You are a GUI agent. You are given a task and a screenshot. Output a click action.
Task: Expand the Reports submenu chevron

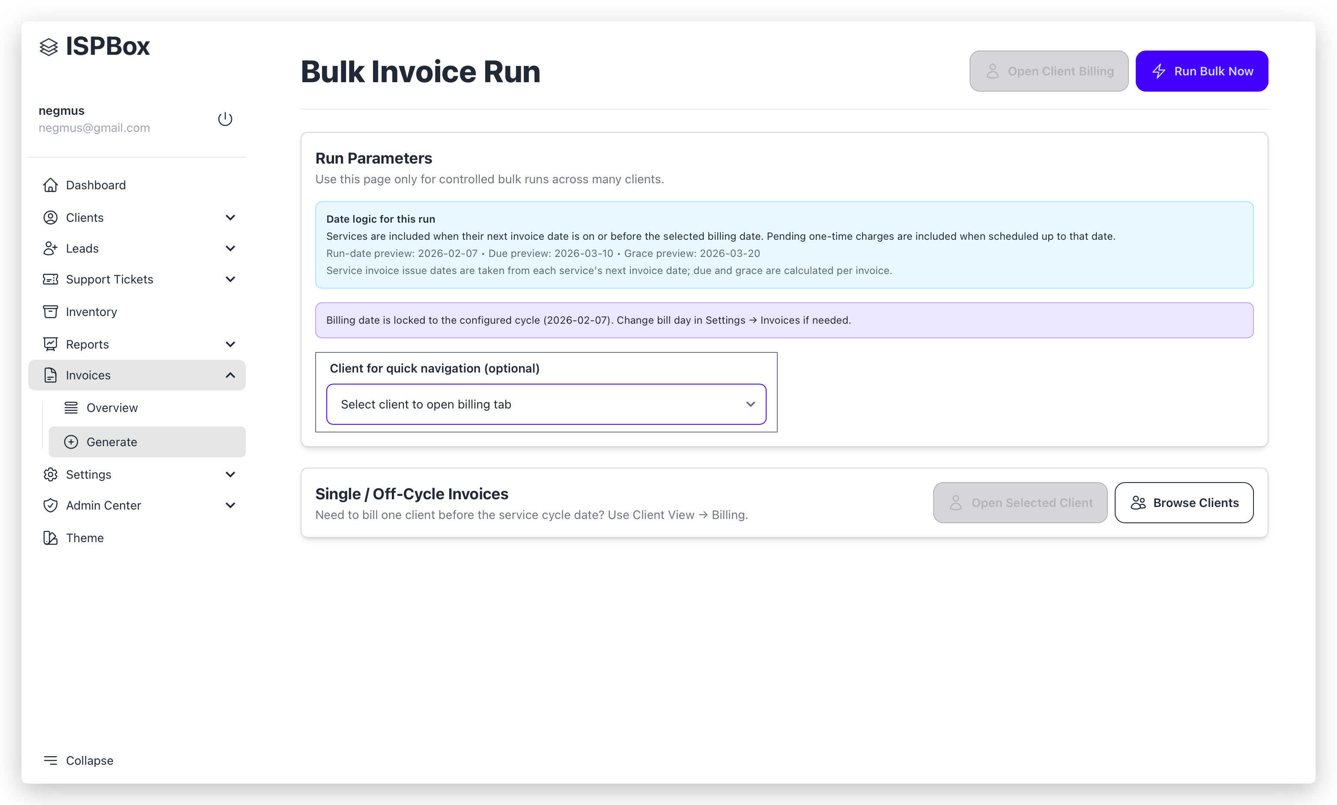coord(230,344)
